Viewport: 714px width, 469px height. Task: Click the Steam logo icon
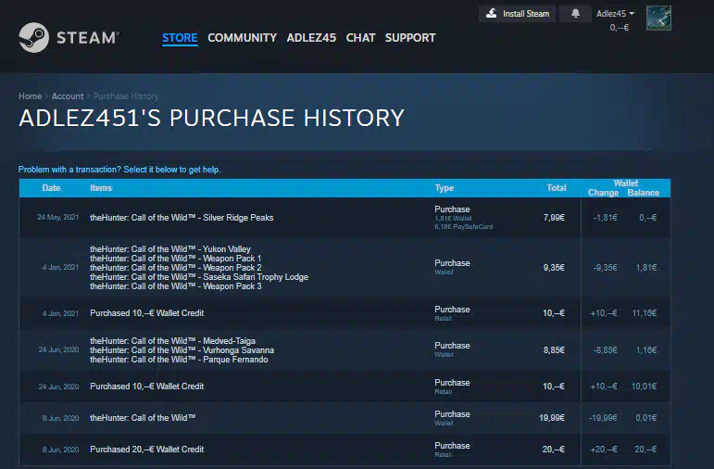[33, 37]
